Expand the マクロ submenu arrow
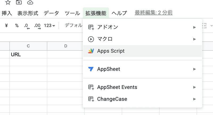This screenshot has width=213, height=115. [x=195, y=39]
